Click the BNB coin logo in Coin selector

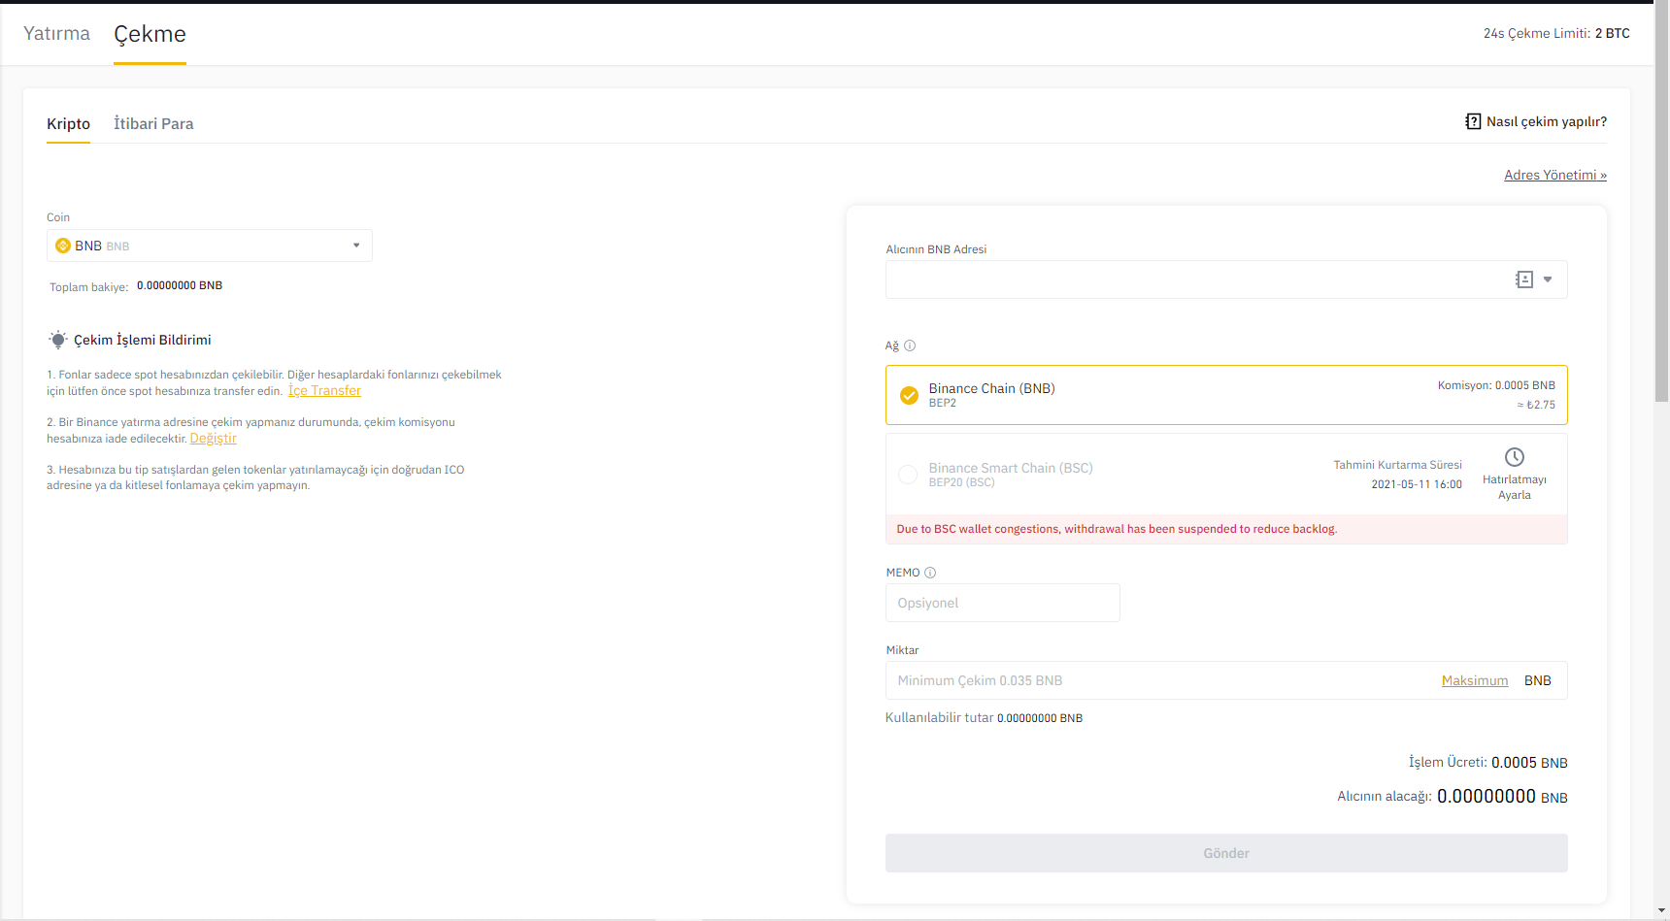pyautogui.click(x=63, y=246)
